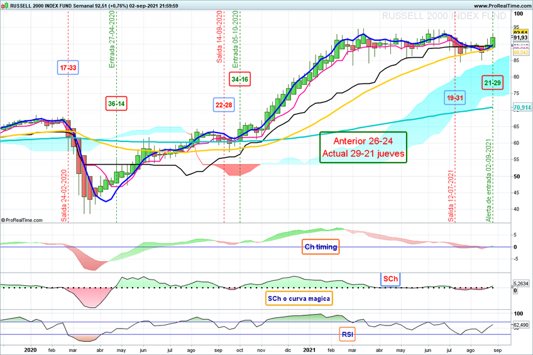Click the 'Ch timing' indicator label
The image size is (533, 355).
click(321, 247)
